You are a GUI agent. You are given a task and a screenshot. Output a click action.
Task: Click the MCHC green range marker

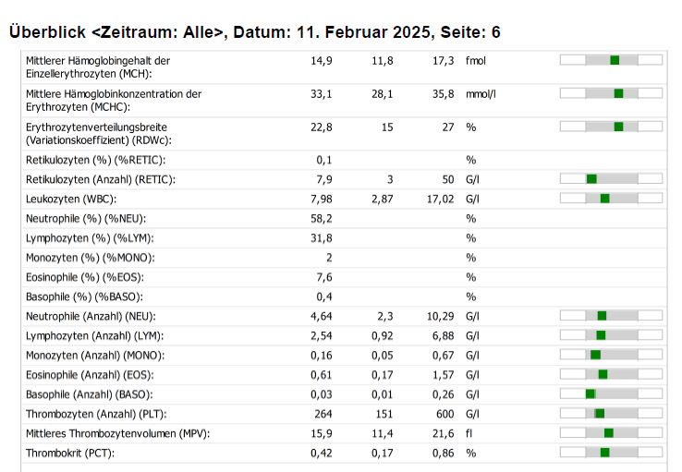(x=618, y=93)
